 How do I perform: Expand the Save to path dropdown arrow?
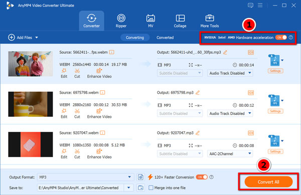coord(128,187)
